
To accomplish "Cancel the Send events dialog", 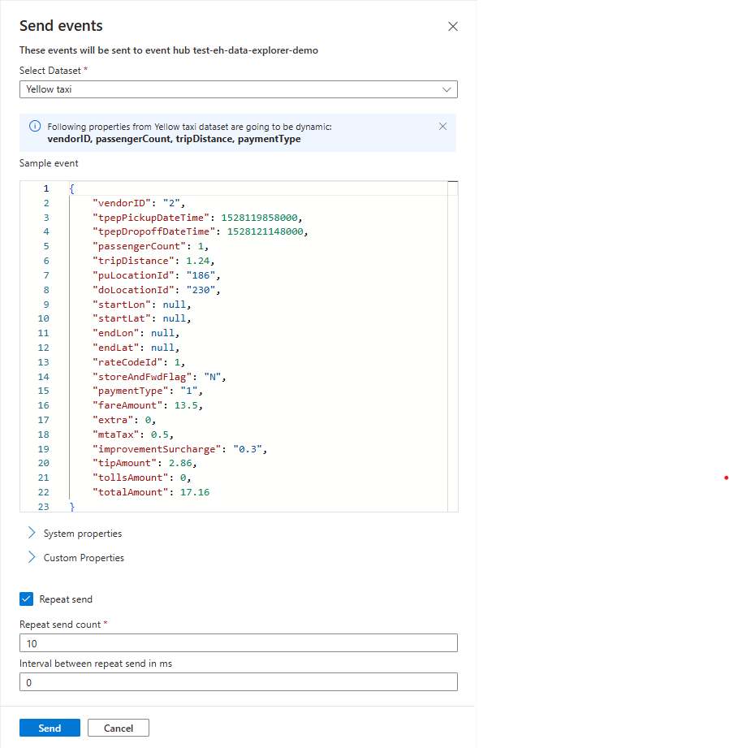I will coord(118,728).
